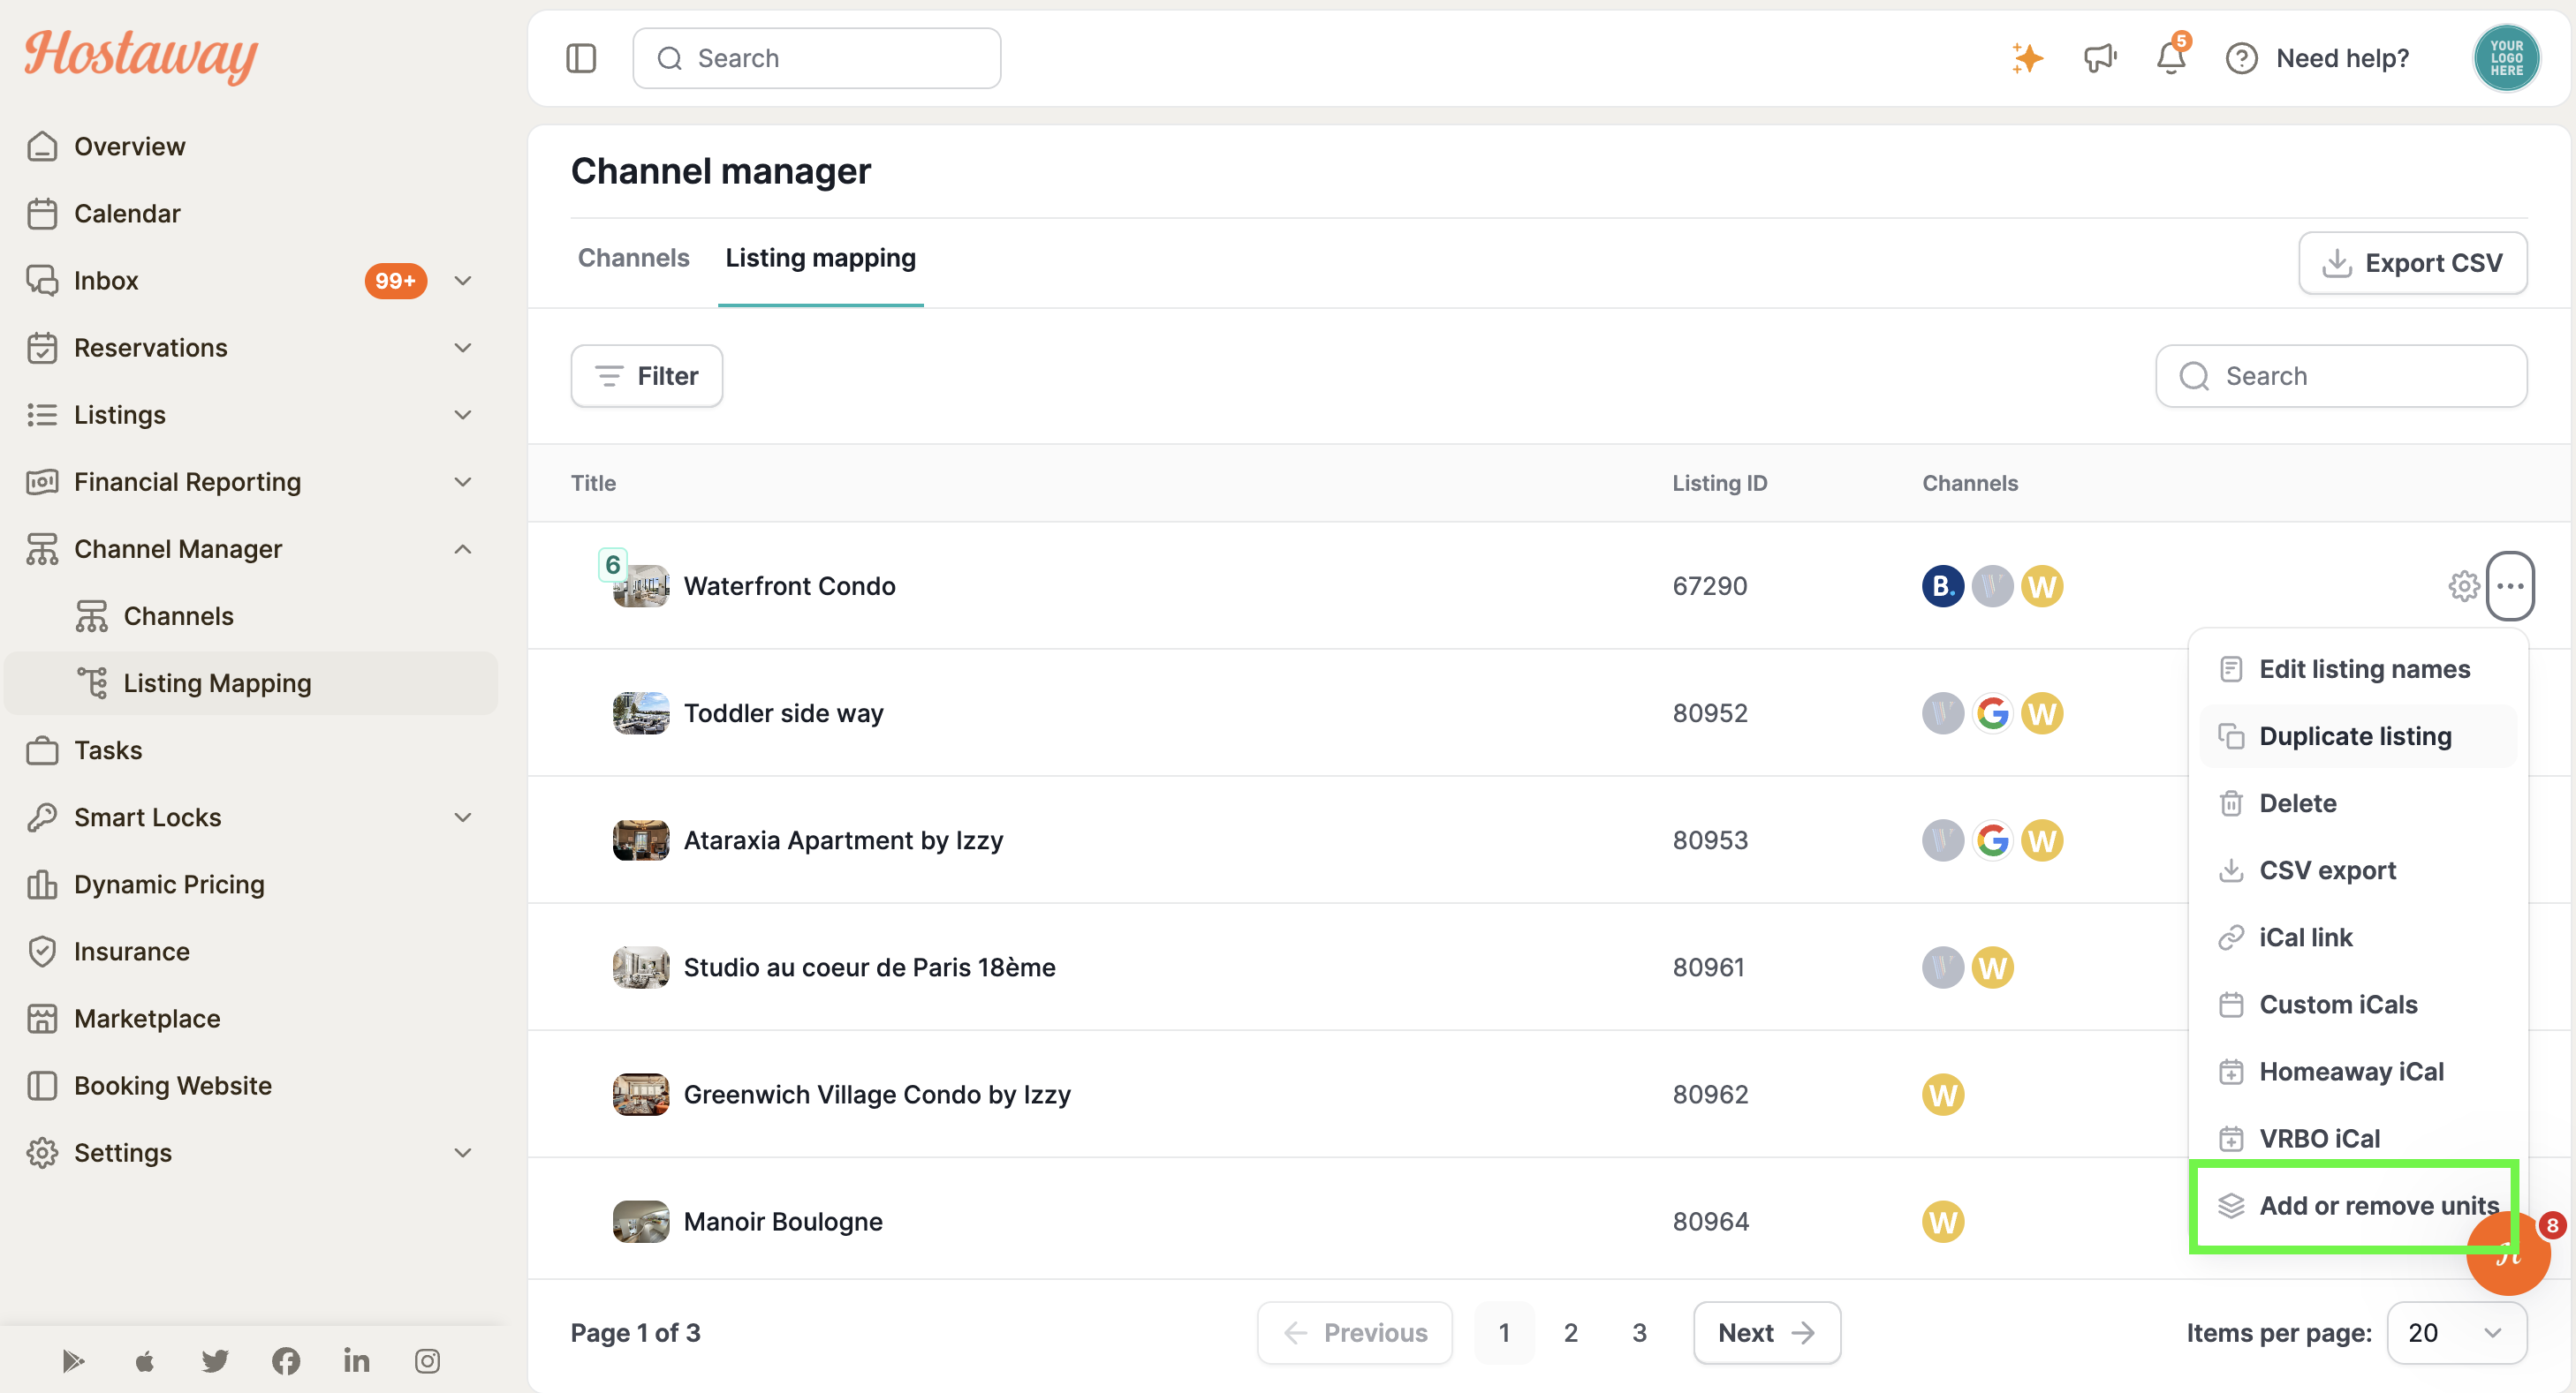
Task: Open the LinkedIn link in sidebar footer
Action: pyautogui.click(x=357, y=1360)
